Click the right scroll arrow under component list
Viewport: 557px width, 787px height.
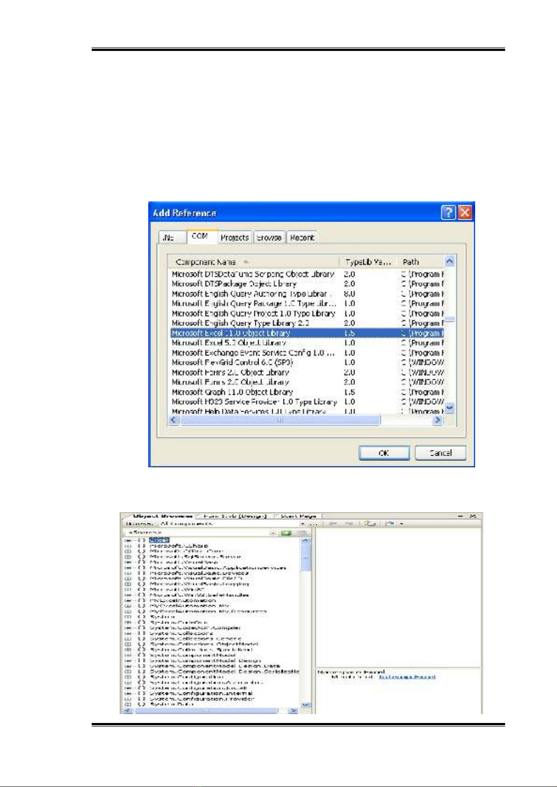pyautogui.click(x=437, y=420)
